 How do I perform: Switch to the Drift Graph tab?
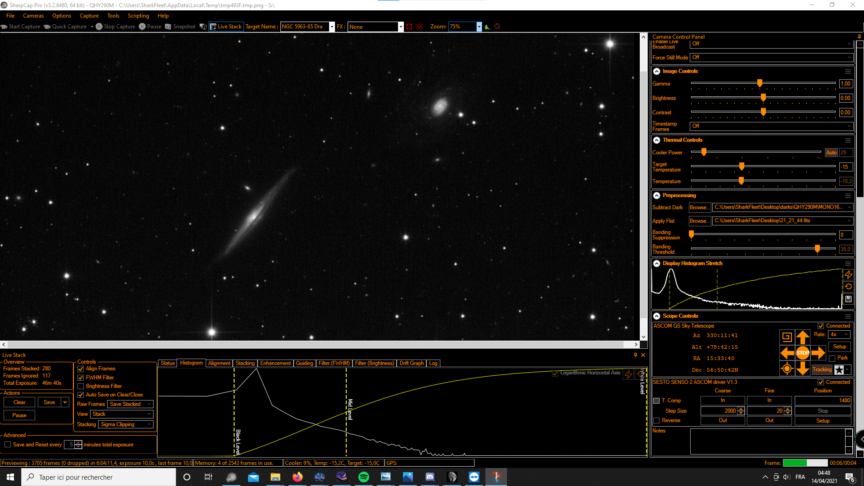pyautogui.click(x=412, y=363)
